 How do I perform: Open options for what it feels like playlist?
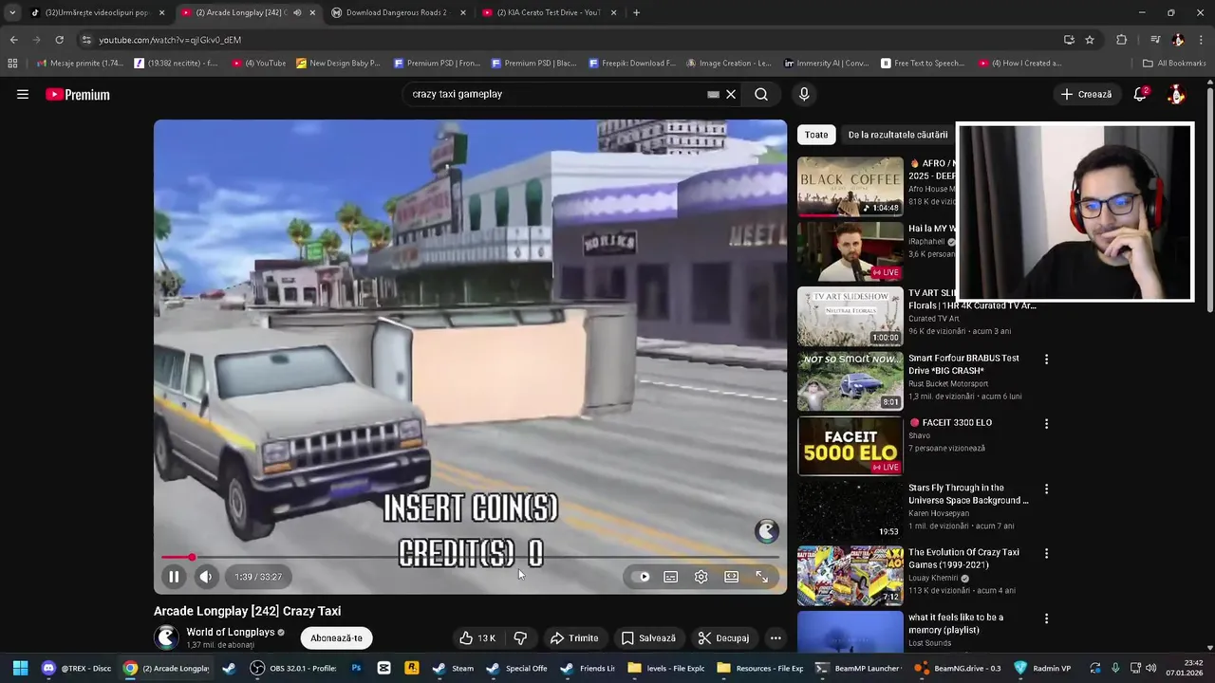click(1046, 618)
